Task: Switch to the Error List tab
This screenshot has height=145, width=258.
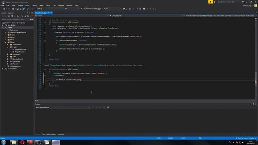Action: [x=60, y=134]
